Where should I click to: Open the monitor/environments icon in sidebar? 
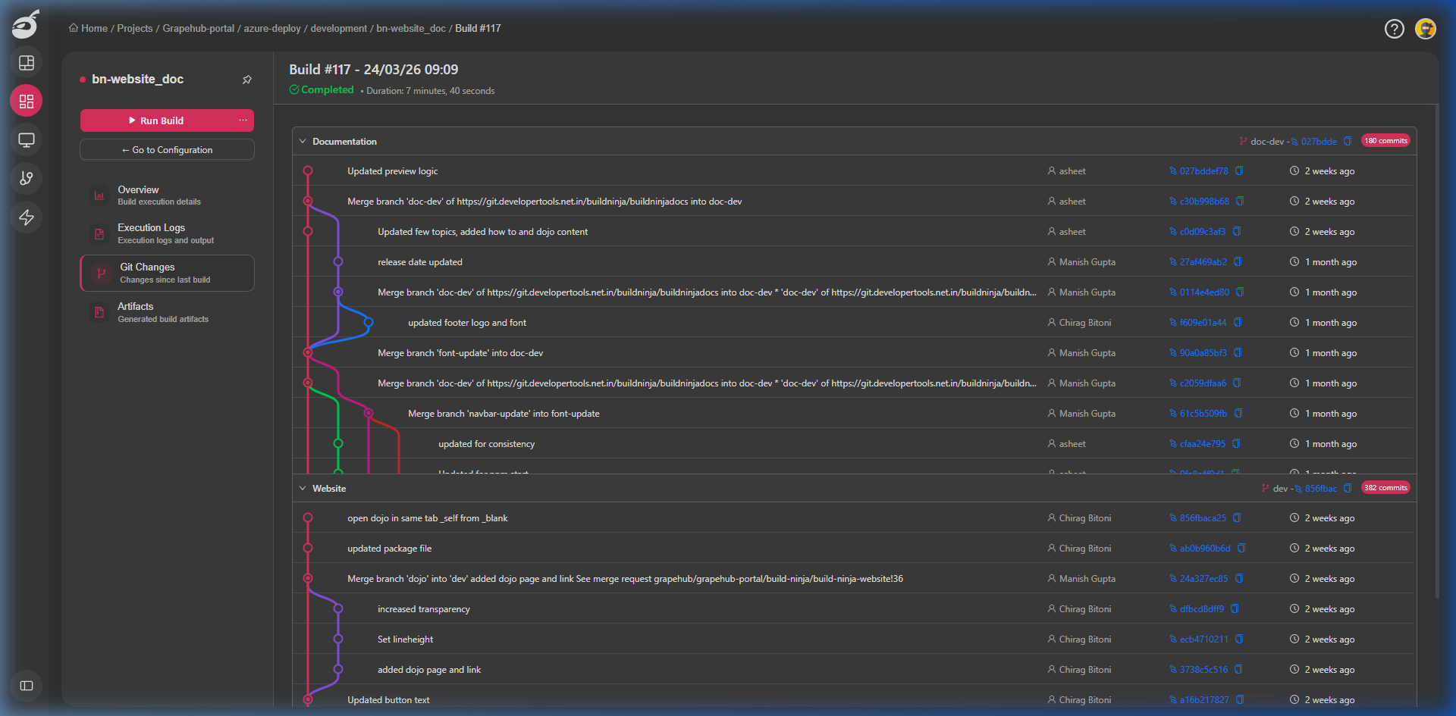27,139
